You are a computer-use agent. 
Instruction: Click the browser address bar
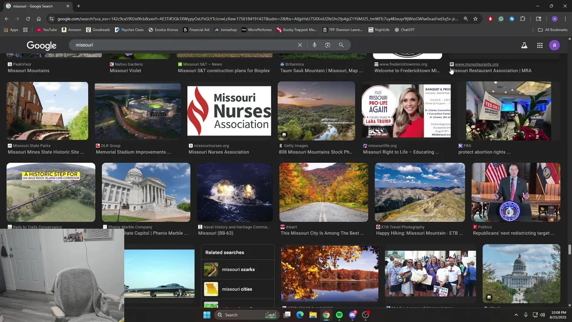257,19
